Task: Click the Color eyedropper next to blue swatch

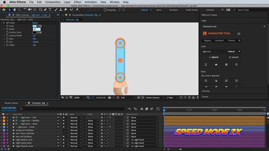Action: [40, 26]
